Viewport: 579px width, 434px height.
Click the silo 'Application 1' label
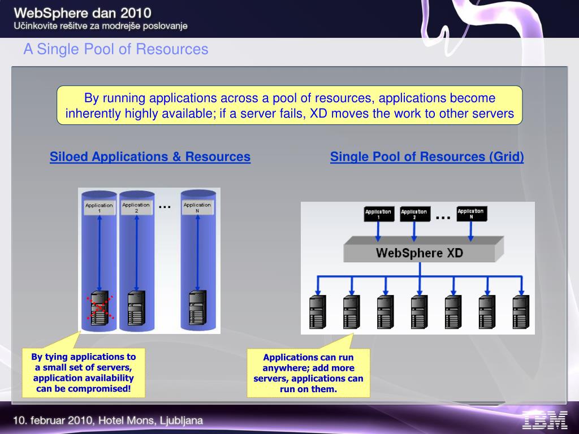click(99, 207)
